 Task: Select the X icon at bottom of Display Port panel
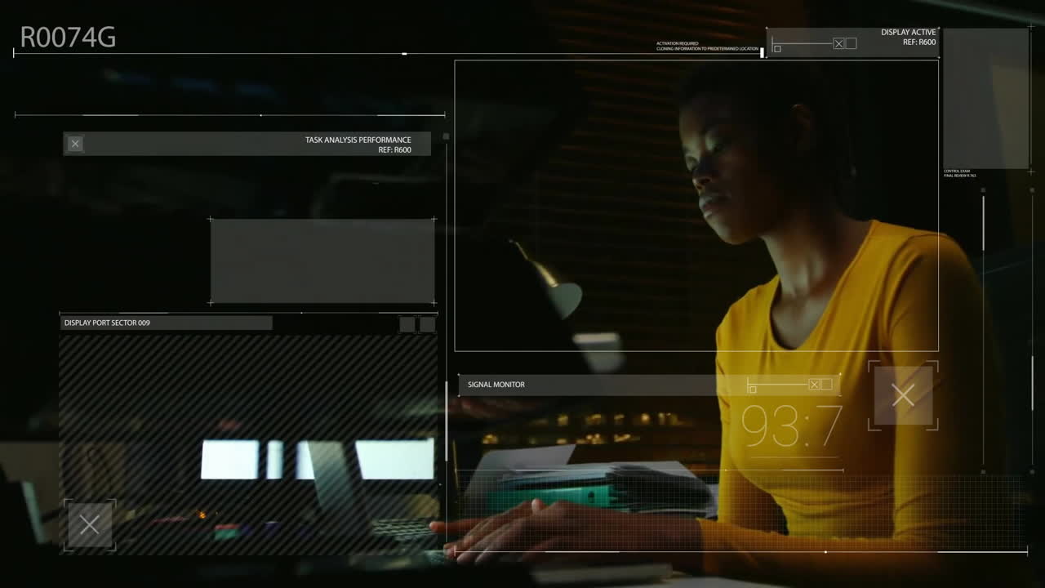[90, 523]
